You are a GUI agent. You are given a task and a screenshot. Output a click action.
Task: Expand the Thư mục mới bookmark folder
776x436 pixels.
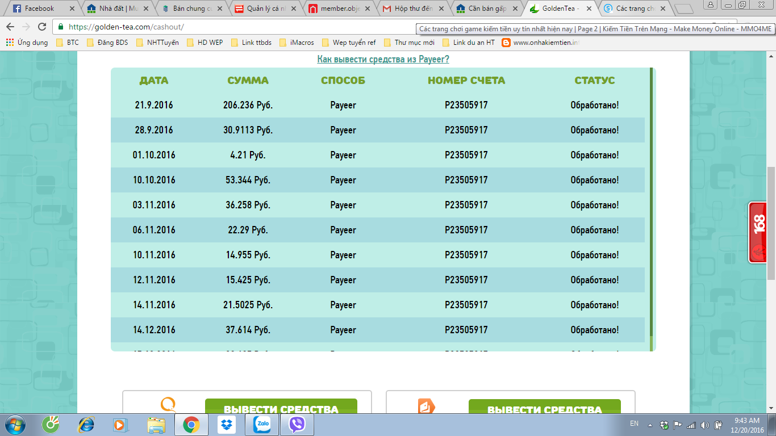[x=409, y=43]
